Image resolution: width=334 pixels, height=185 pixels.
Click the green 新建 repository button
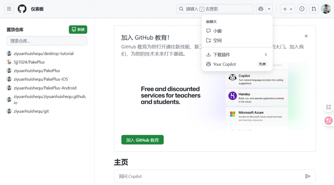[x=78, y=30]
